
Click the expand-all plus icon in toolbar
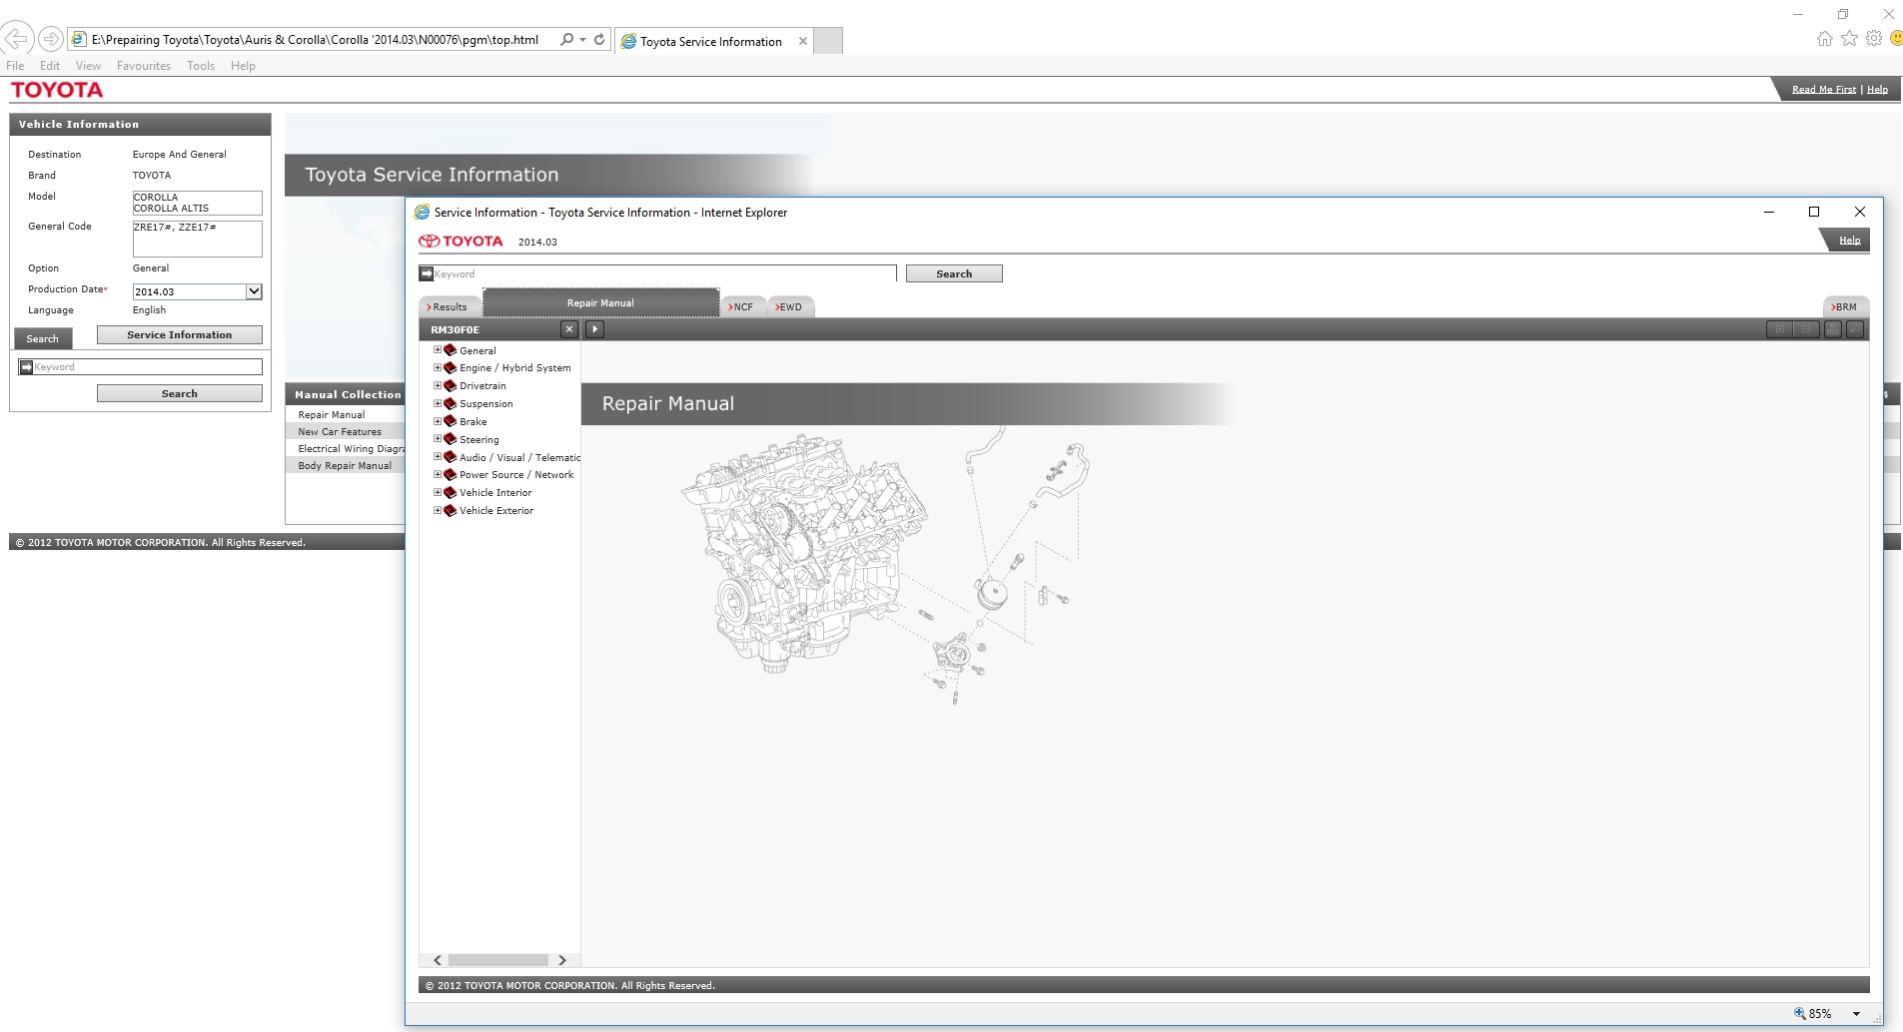coord(1779,329)
